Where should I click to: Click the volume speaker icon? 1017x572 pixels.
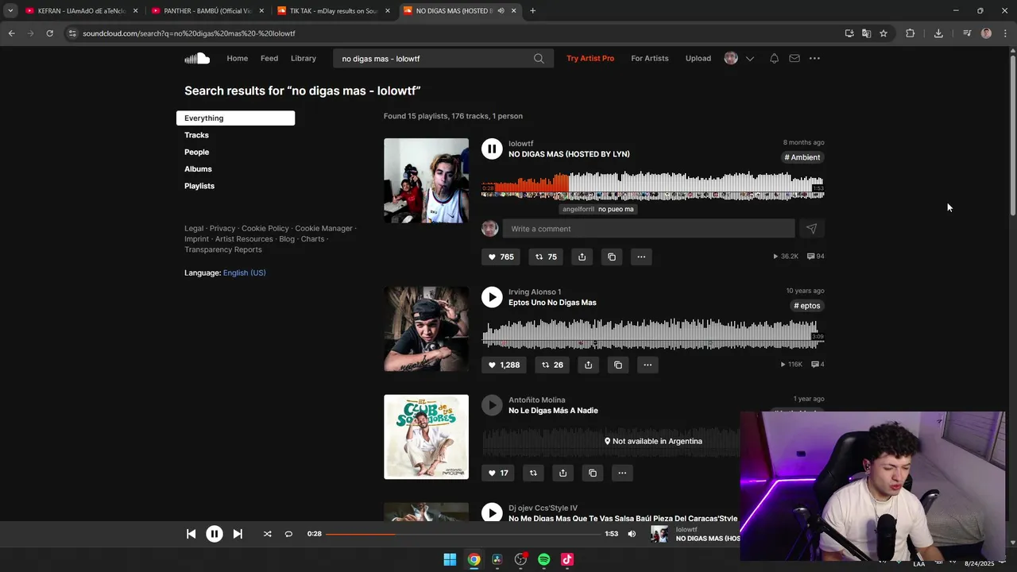pyautogui.click(x=632, y=534)
